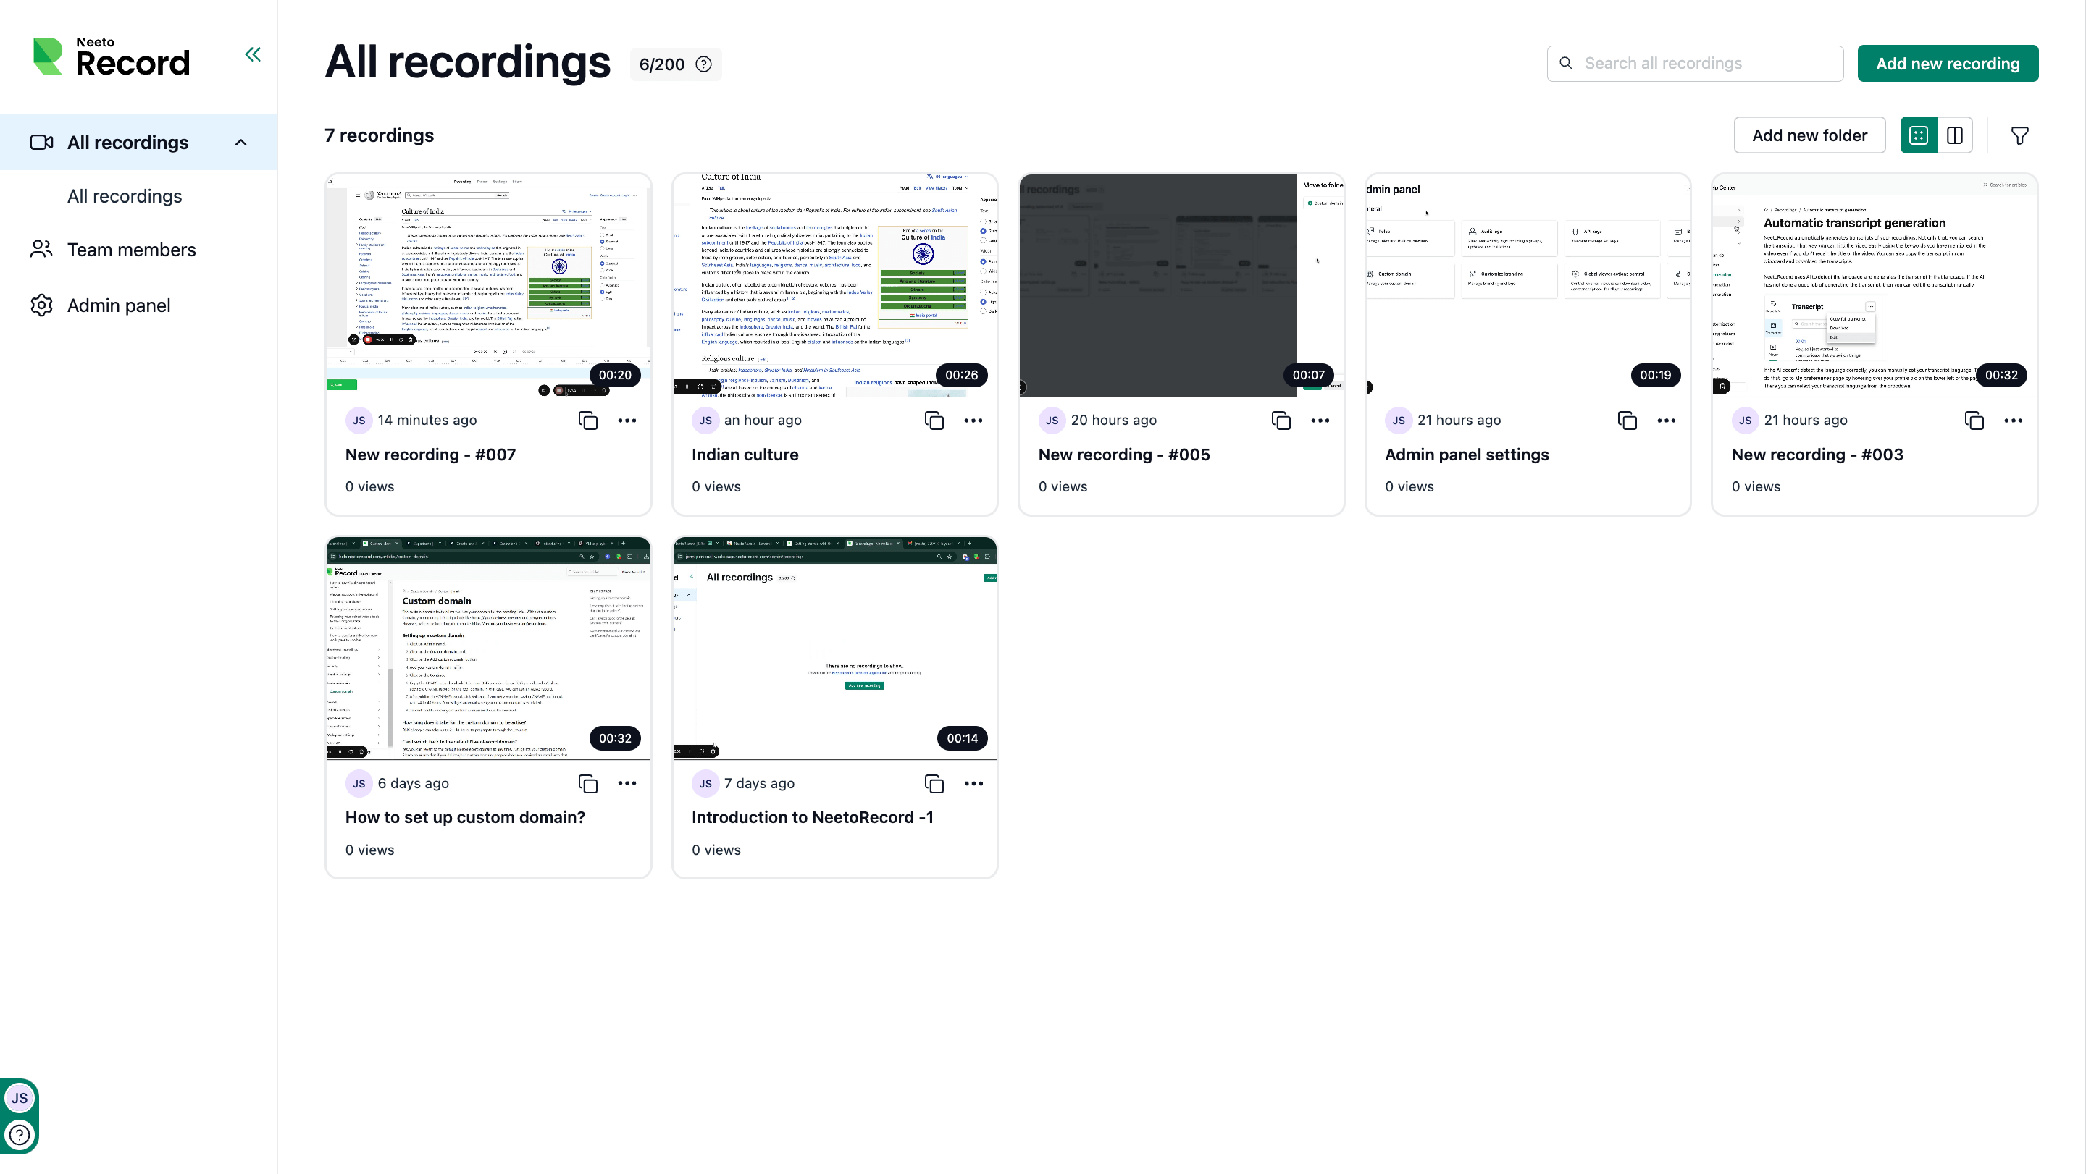Image resolution: width=2086 pixels, height=1174 pixels.
Task: Click the Add new recording button
Action: point(1947,63)
